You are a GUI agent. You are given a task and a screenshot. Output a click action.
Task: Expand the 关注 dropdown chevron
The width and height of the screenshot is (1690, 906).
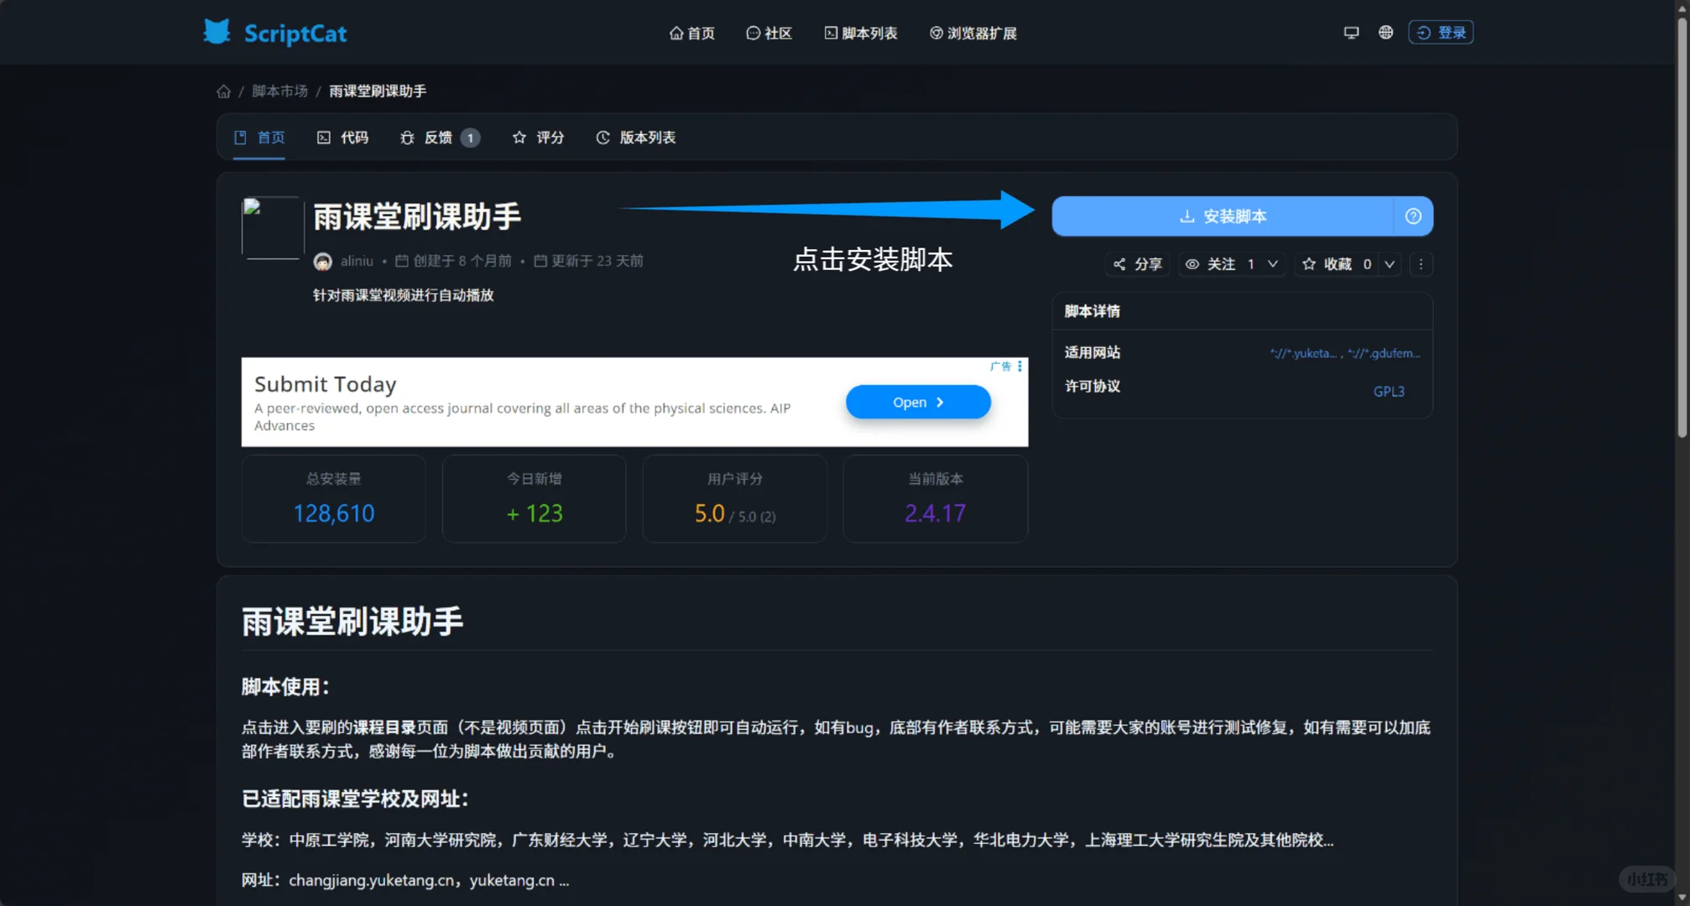1273,264
